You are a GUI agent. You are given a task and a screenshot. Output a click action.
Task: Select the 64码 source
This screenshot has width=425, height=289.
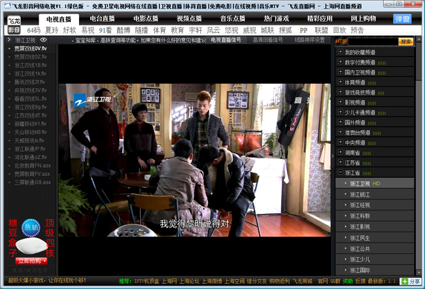pos(34,30)
